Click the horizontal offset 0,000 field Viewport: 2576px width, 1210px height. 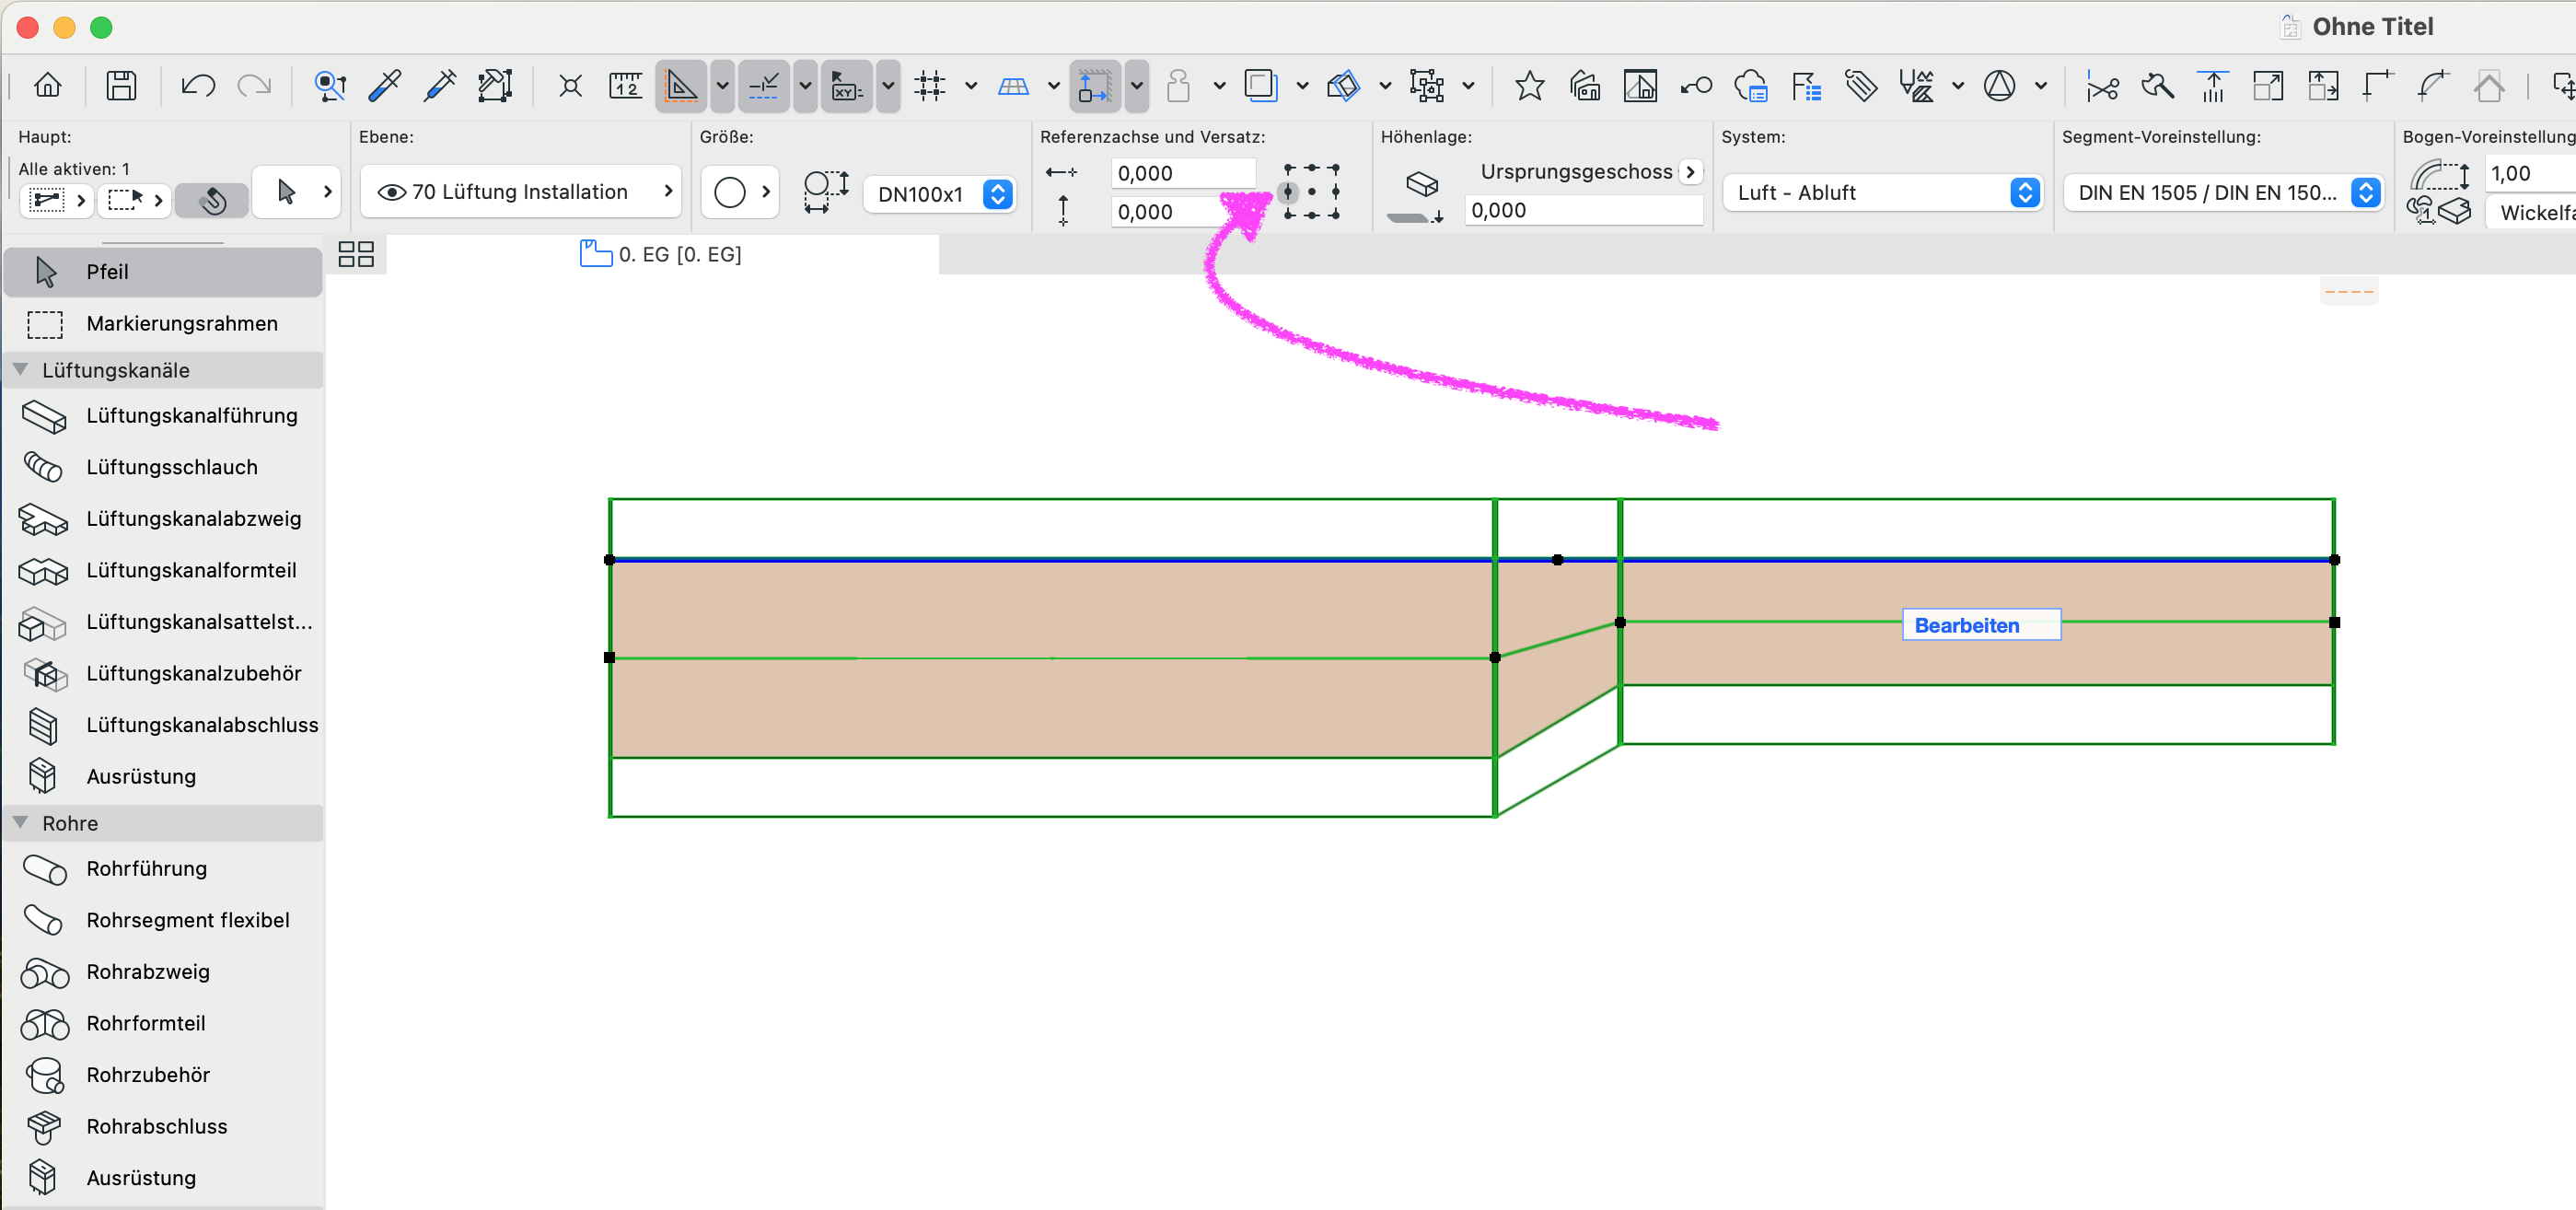point(1182,173)
